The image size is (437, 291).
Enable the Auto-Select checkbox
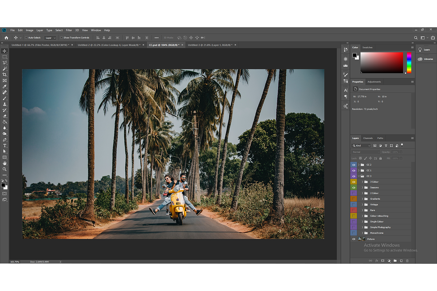(x=26, y=37)
